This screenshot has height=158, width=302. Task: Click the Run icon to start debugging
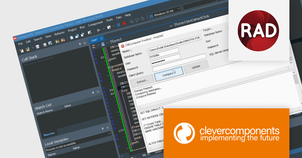coord(99,30)
